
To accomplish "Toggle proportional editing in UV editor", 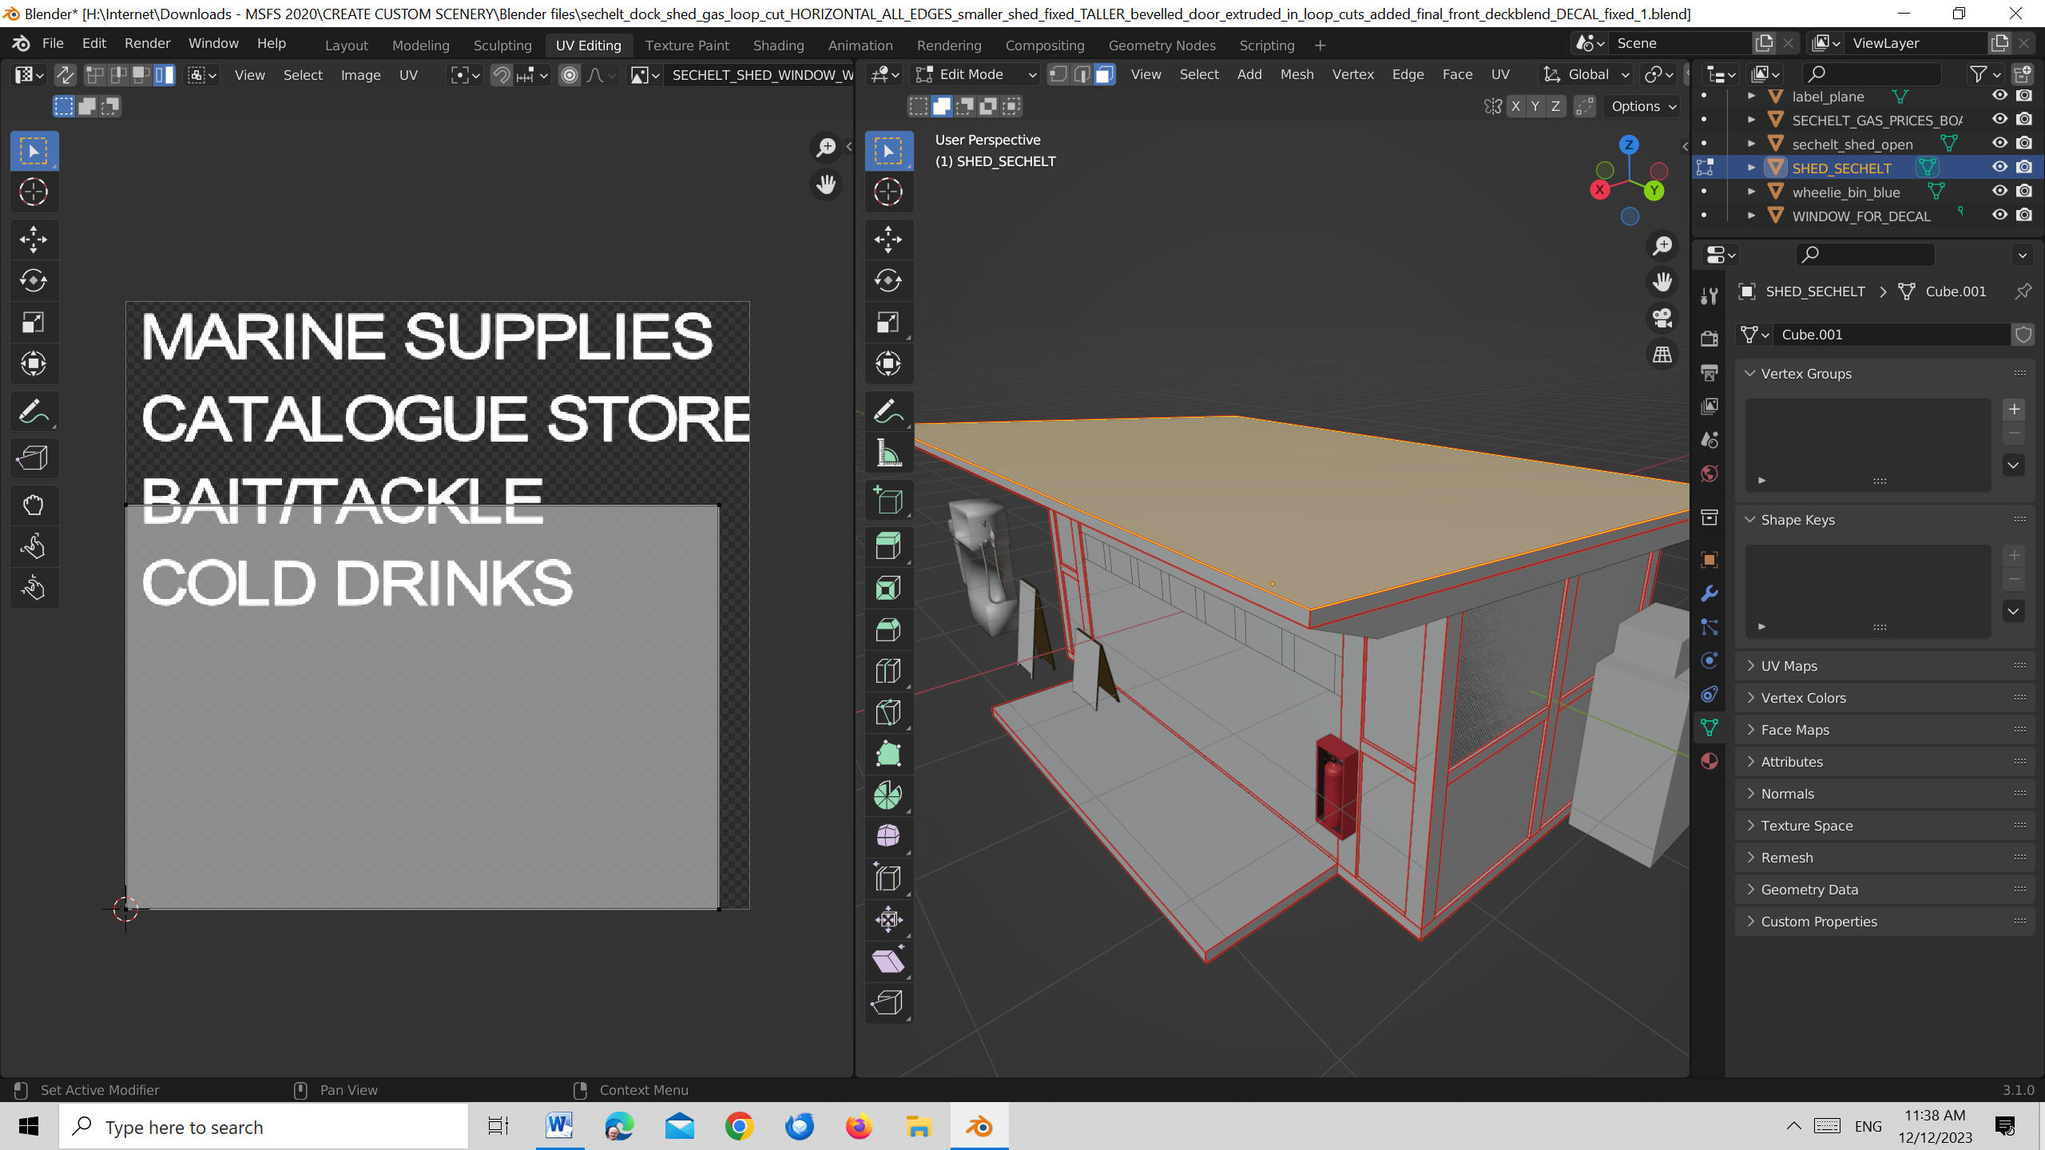I will coord(570,75).
